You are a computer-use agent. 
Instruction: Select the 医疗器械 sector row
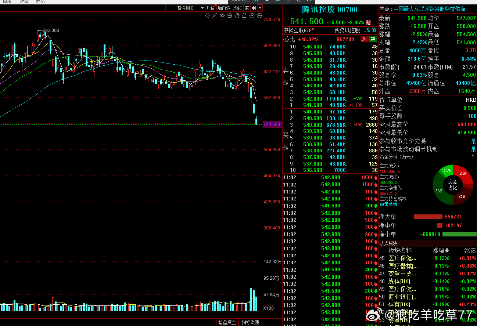click(428, 266)
